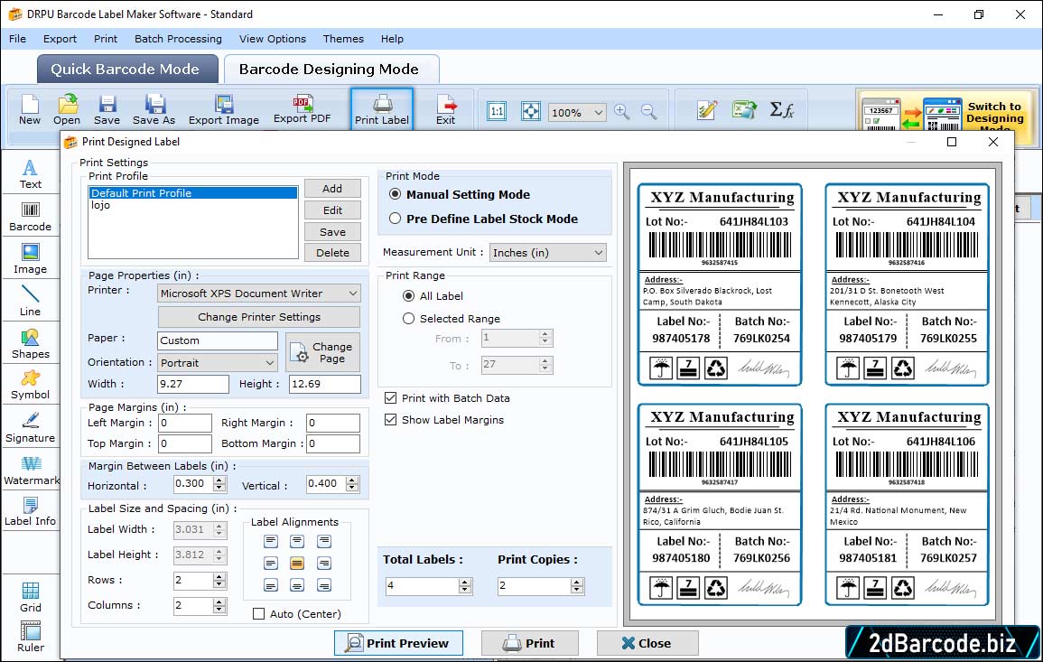
Task: Open the Printer dropdown list
Action: 259,293
